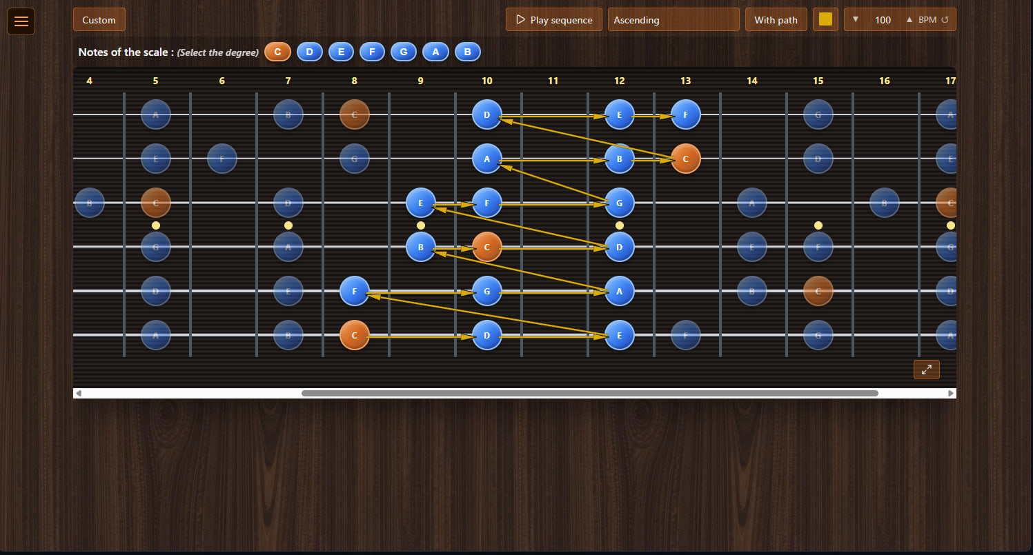Click G note at fret 12

tap(620, 203)
